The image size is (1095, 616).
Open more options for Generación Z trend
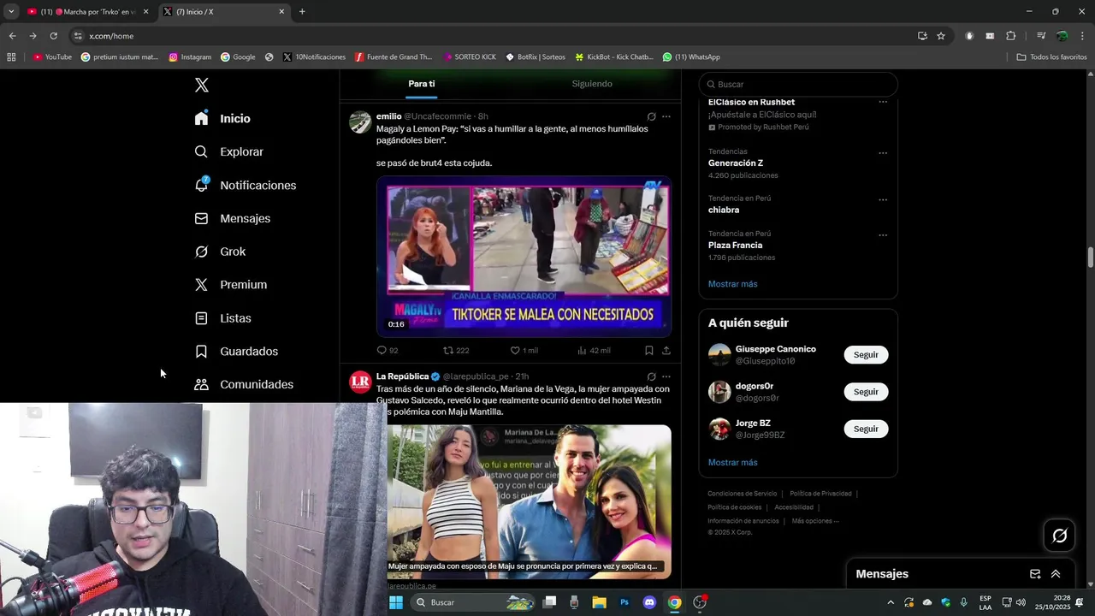point(883,153)
